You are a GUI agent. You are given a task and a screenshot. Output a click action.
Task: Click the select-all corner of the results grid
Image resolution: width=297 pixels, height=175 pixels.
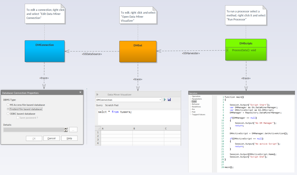(98, 129)
